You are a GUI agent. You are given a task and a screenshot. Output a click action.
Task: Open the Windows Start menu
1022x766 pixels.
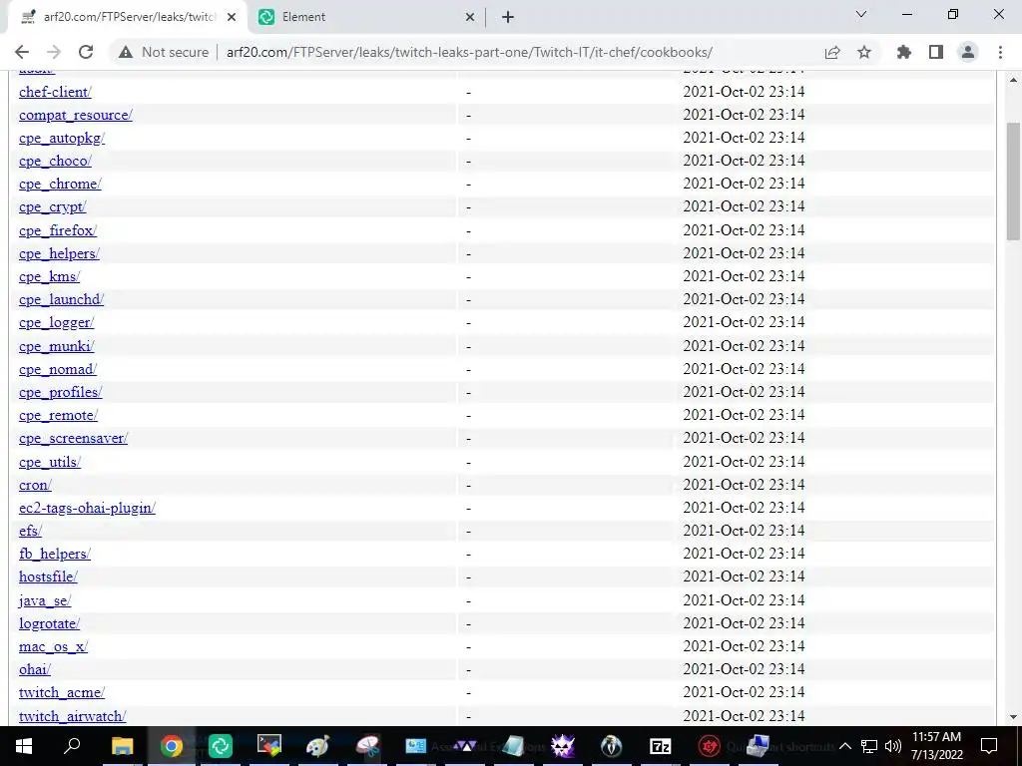tap(24, 746)
